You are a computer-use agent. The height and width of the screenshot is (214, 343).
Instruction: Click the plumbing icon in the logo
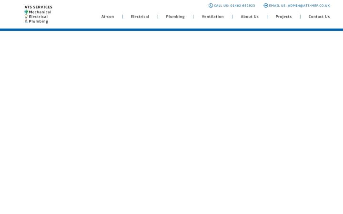[26, 21]
